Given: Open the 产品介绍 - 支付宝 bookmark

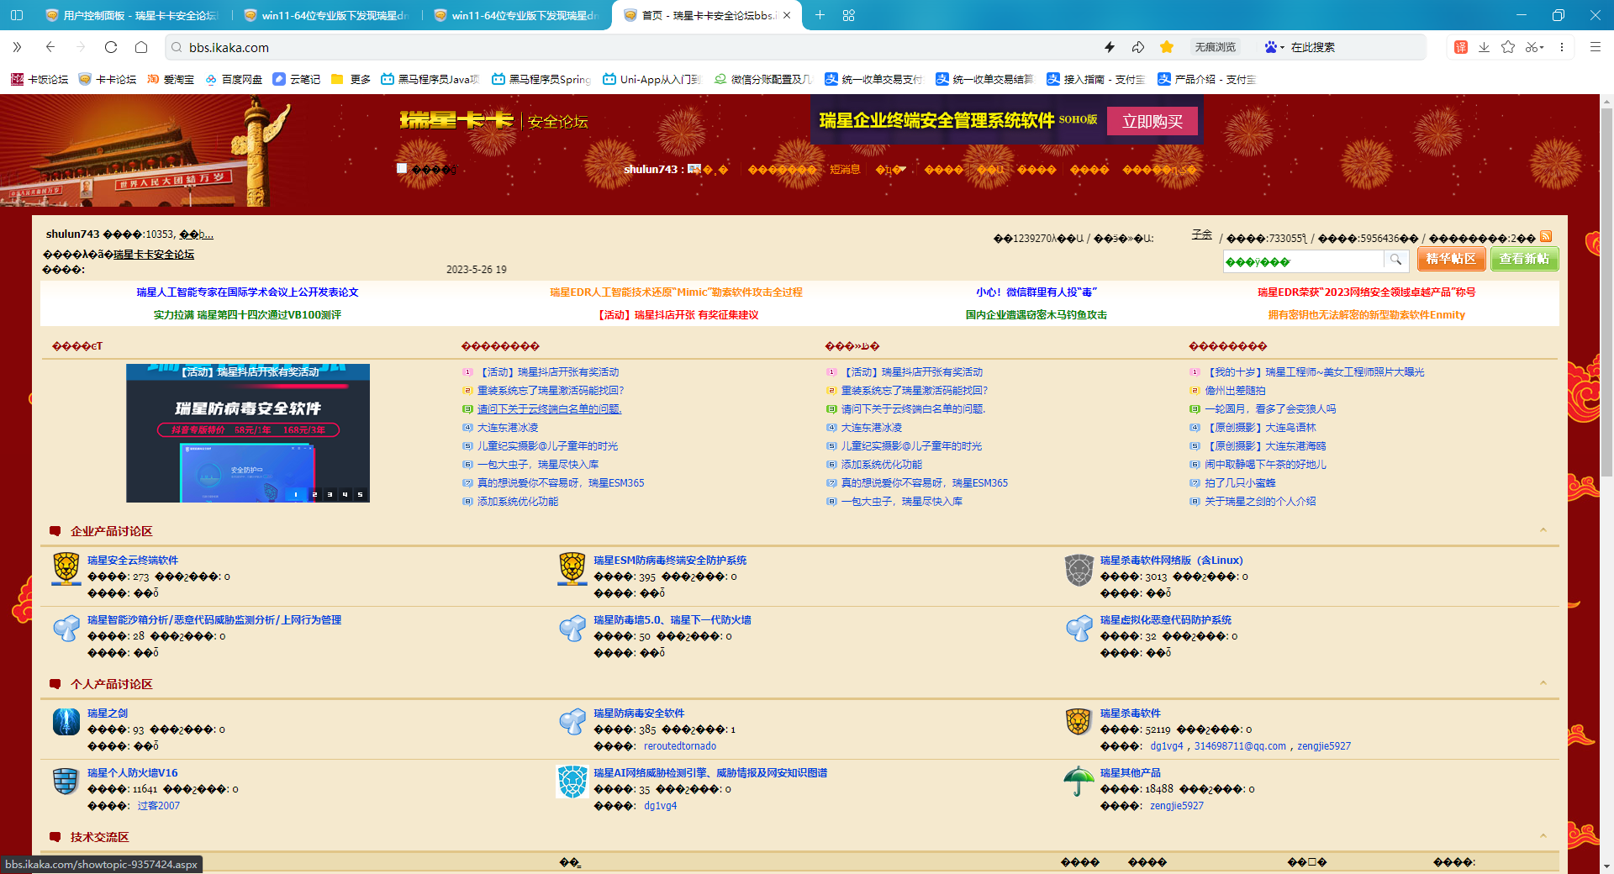Looking at the screenshot, I should [1206, 79].
